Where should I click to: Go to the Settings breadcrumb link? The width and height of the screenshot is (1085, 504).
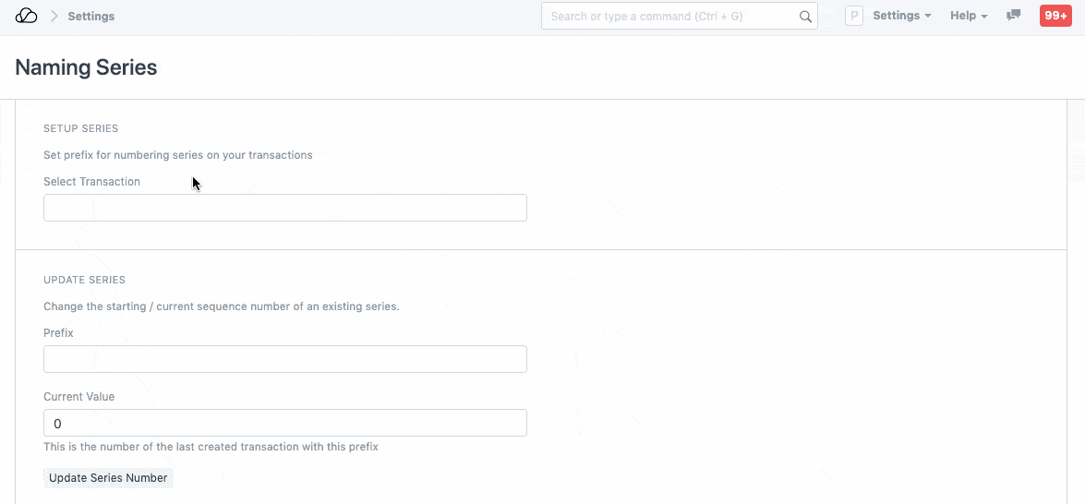(x=91, y=17)
